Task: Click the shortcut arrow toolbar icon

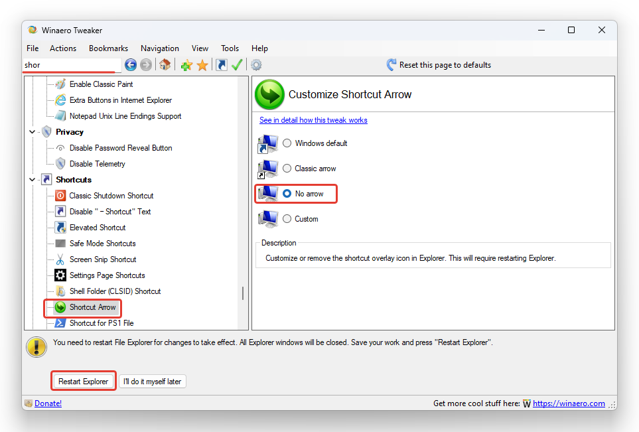Action: pos(221,65)
